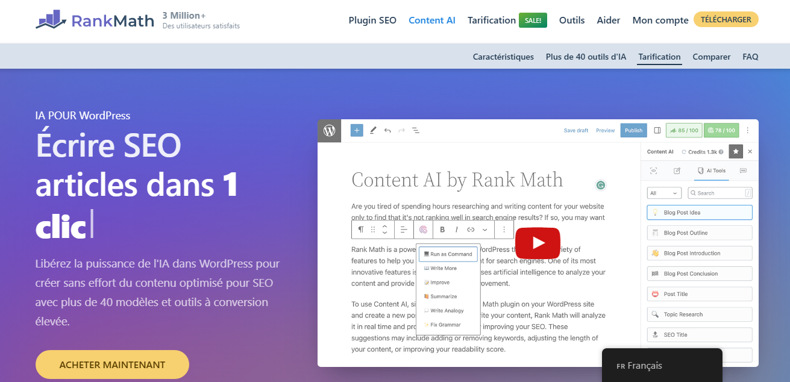Toggle the favorites star in the Content AI panel

pos(735,151)
